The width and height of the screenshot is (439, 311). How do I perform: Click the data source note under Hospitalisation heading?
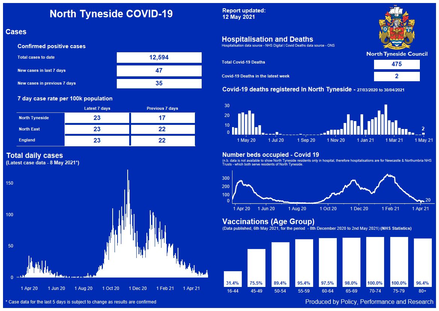pos(278,46)
